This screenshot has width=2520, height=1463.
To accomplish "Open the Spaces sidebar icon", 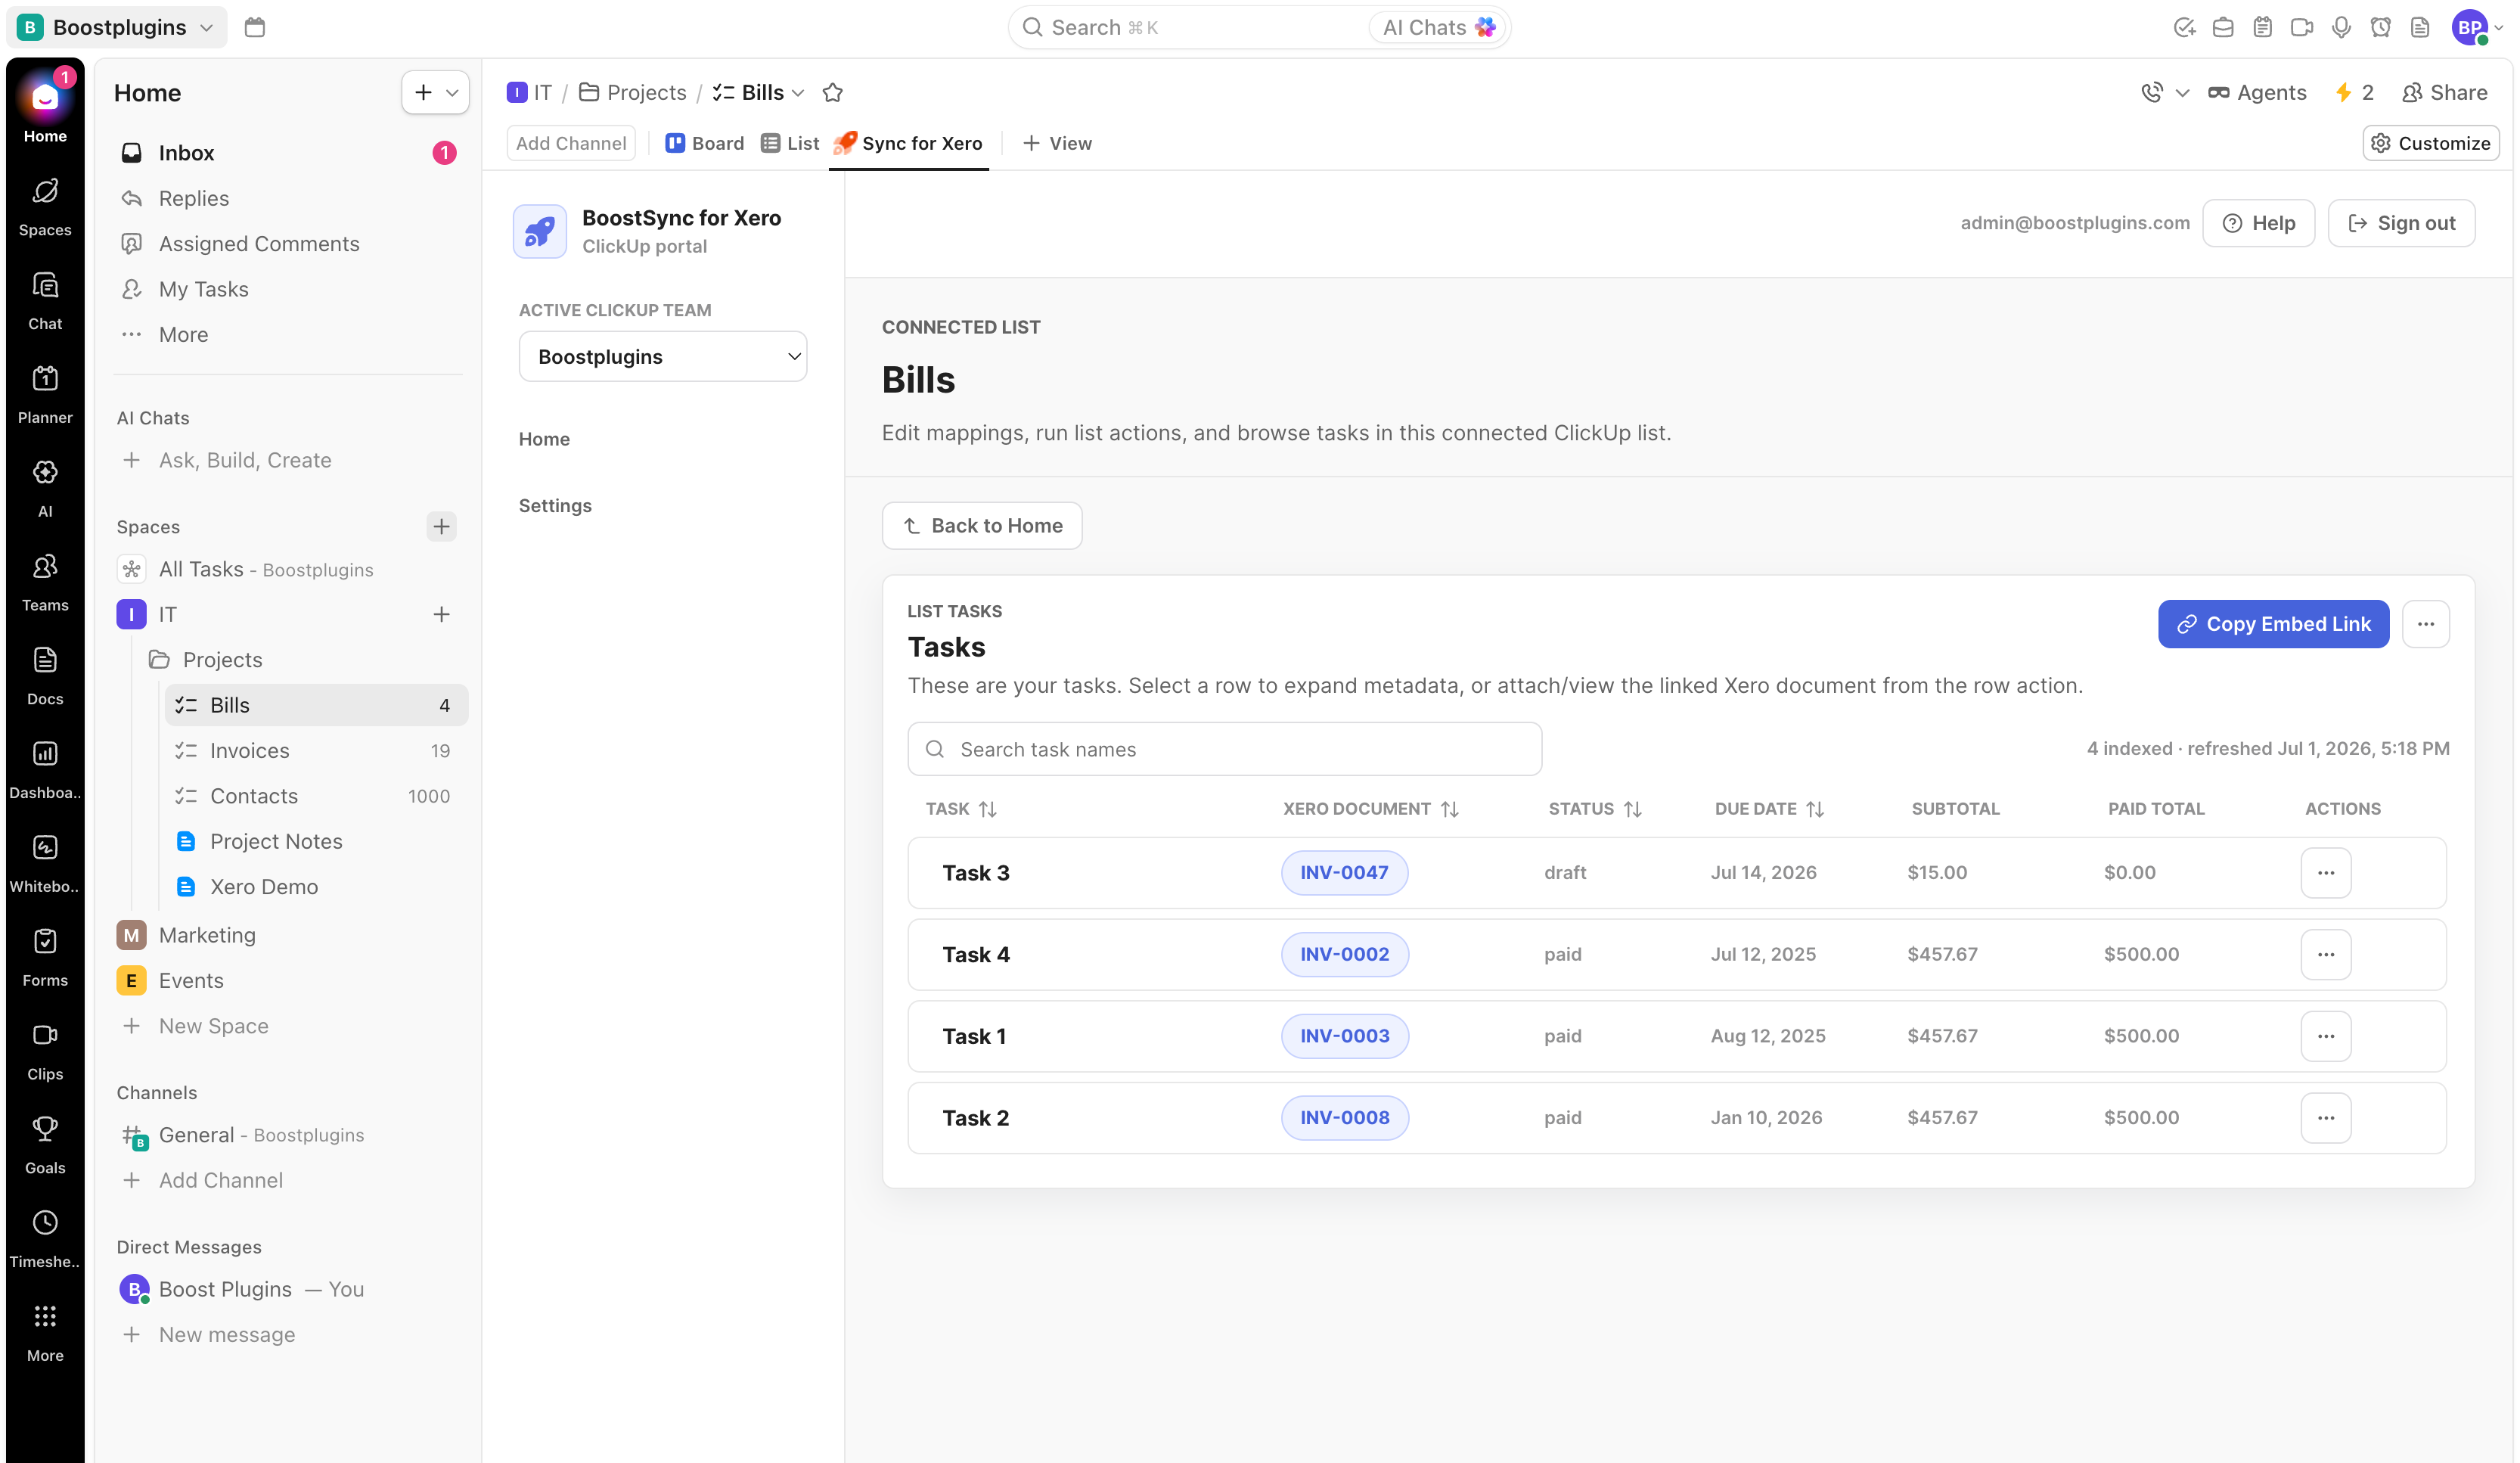I will [x=45, y=207].
